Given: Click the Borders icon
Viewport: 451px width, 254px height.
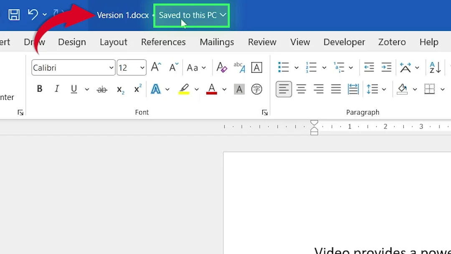Looking at the screenshot, I should pyautogui.click(x=429, y=89).
